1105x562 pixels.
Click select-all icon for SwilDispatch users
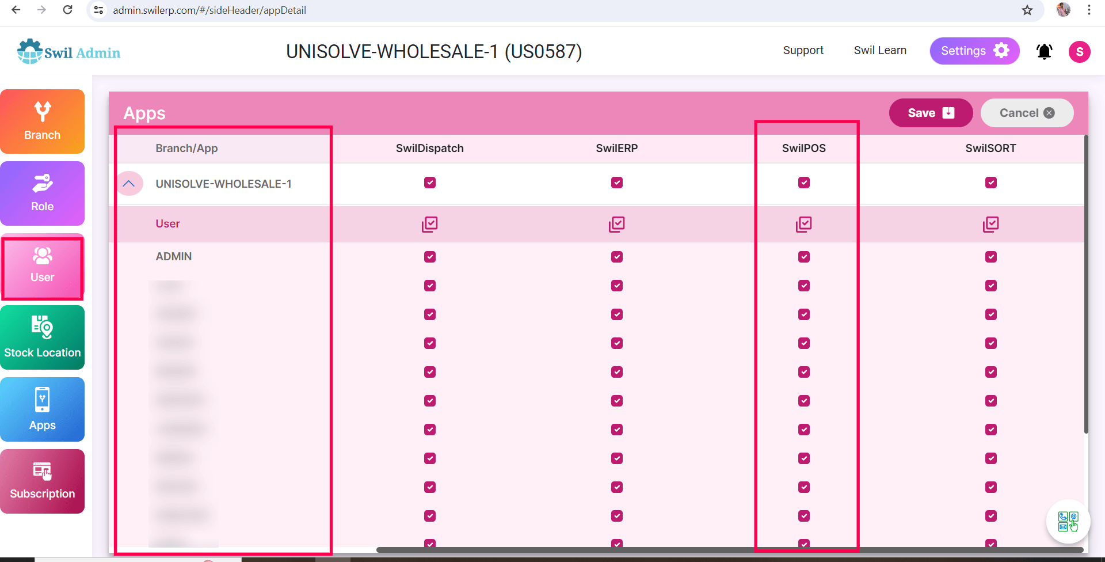point(430,224)
